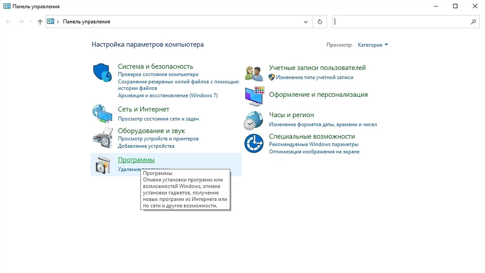This screenshot has height=273, width=485.
Task: Expand the recent locations chevron
Action: tap(31, 22)
